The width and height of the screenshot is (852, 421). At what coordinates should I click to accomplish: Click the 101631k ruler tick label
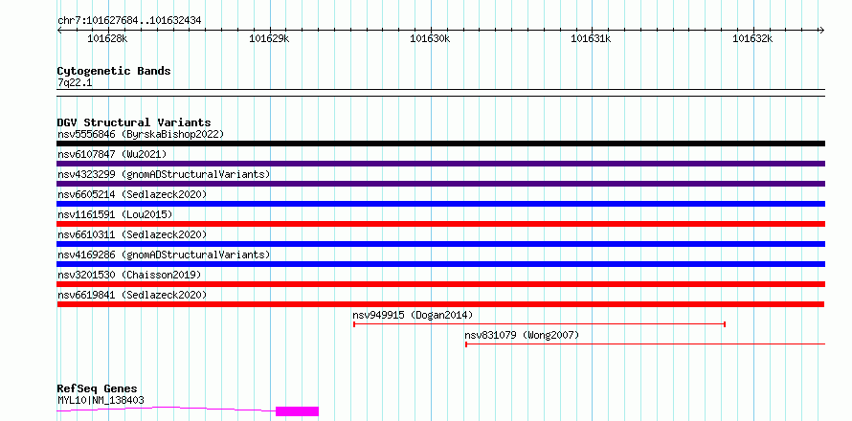point(592,38)
